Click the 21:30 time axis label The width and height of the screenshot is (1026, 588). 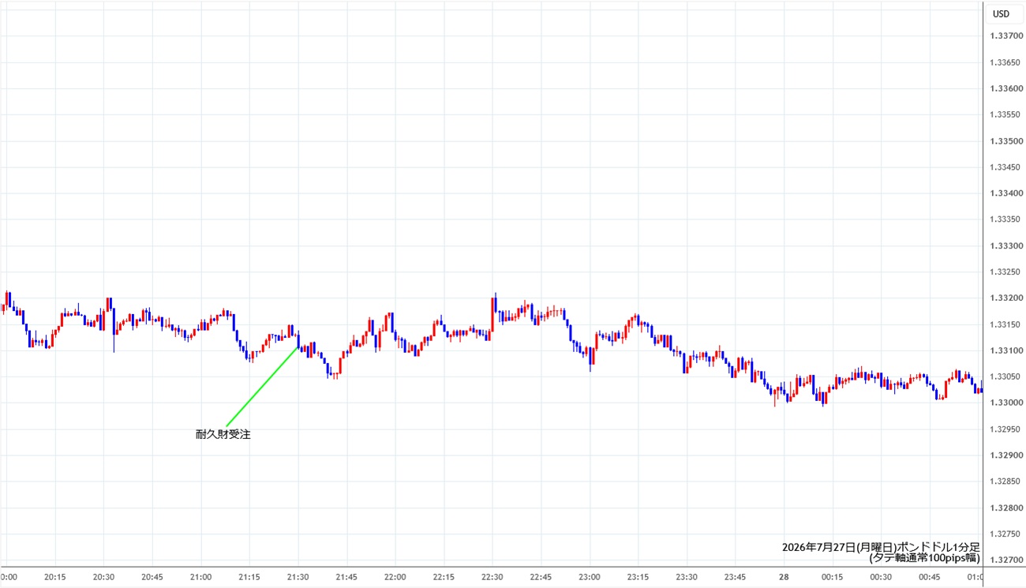pyautogui.click(x=298, y=577)
